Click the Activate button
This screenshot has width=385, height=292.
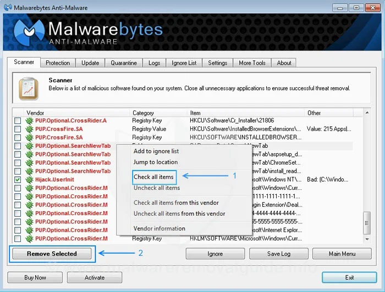click(x=95, y=278)
